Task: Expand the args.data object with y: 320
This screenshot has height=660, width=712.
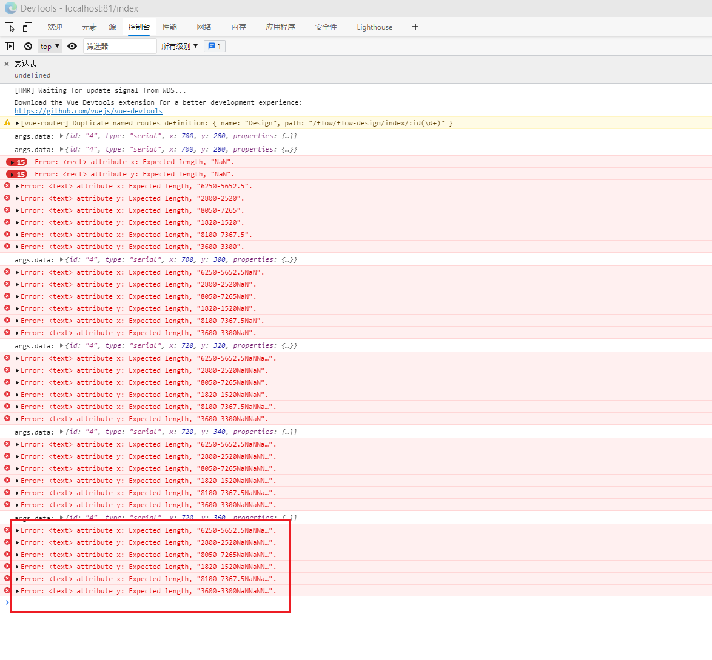Action: point(61,346)
